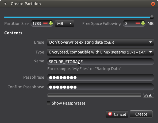Expand the partition Type dropdown
Viewport: 158px width, 123px height.
(101, 52)
